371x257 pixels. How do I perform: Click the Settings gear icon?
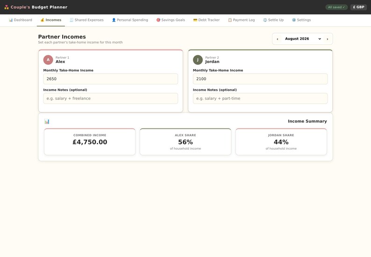tap(294, 20)
